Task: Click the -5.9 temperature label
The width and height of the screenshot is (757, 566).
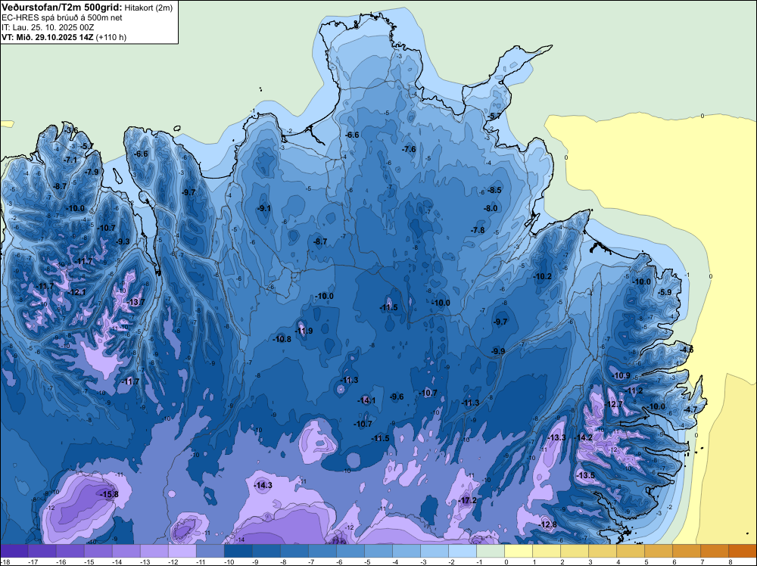Action: coord(665,292)
